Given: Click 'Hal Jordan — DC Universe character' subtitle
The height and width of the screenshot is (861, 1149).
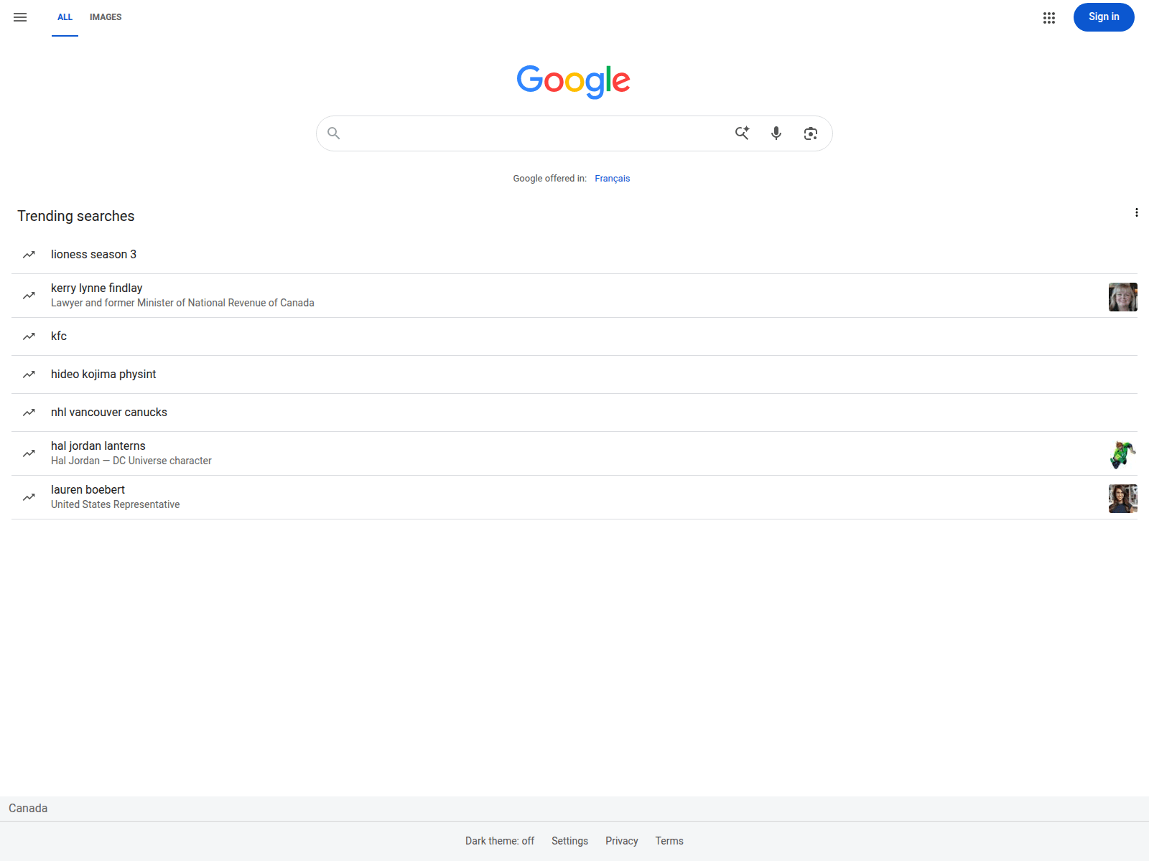Looking at the screenshot, I should [x=131, y=461].
